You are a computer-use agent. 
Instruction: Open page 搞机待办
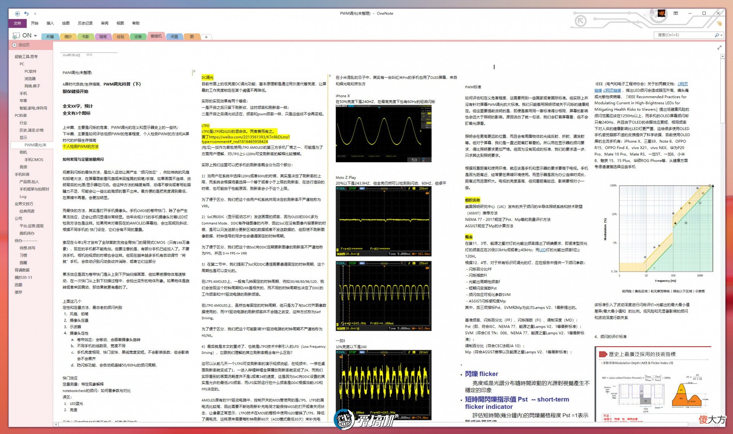pyautogui.click(x=27, y=233)
